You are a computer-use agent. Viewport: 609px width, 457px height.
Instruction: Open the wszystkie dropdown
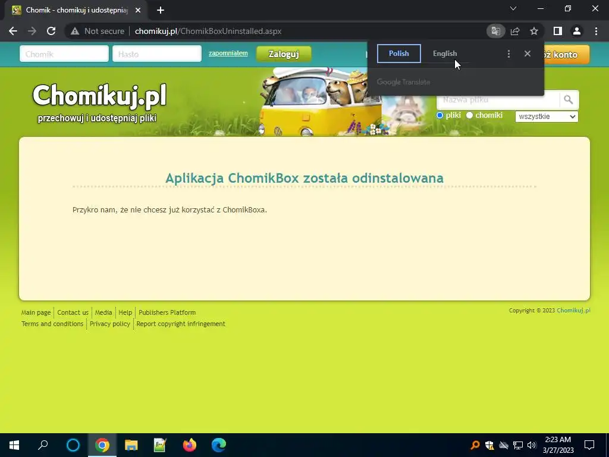547,117
